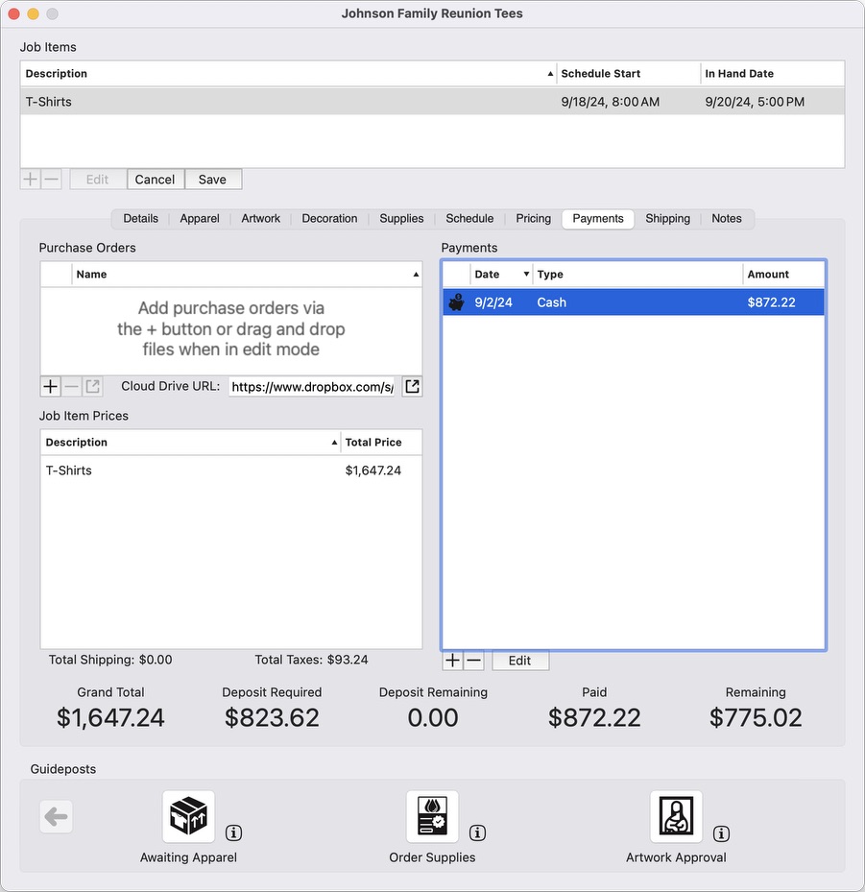
Task: Remove the selected payment
Action: click(473, 661)
